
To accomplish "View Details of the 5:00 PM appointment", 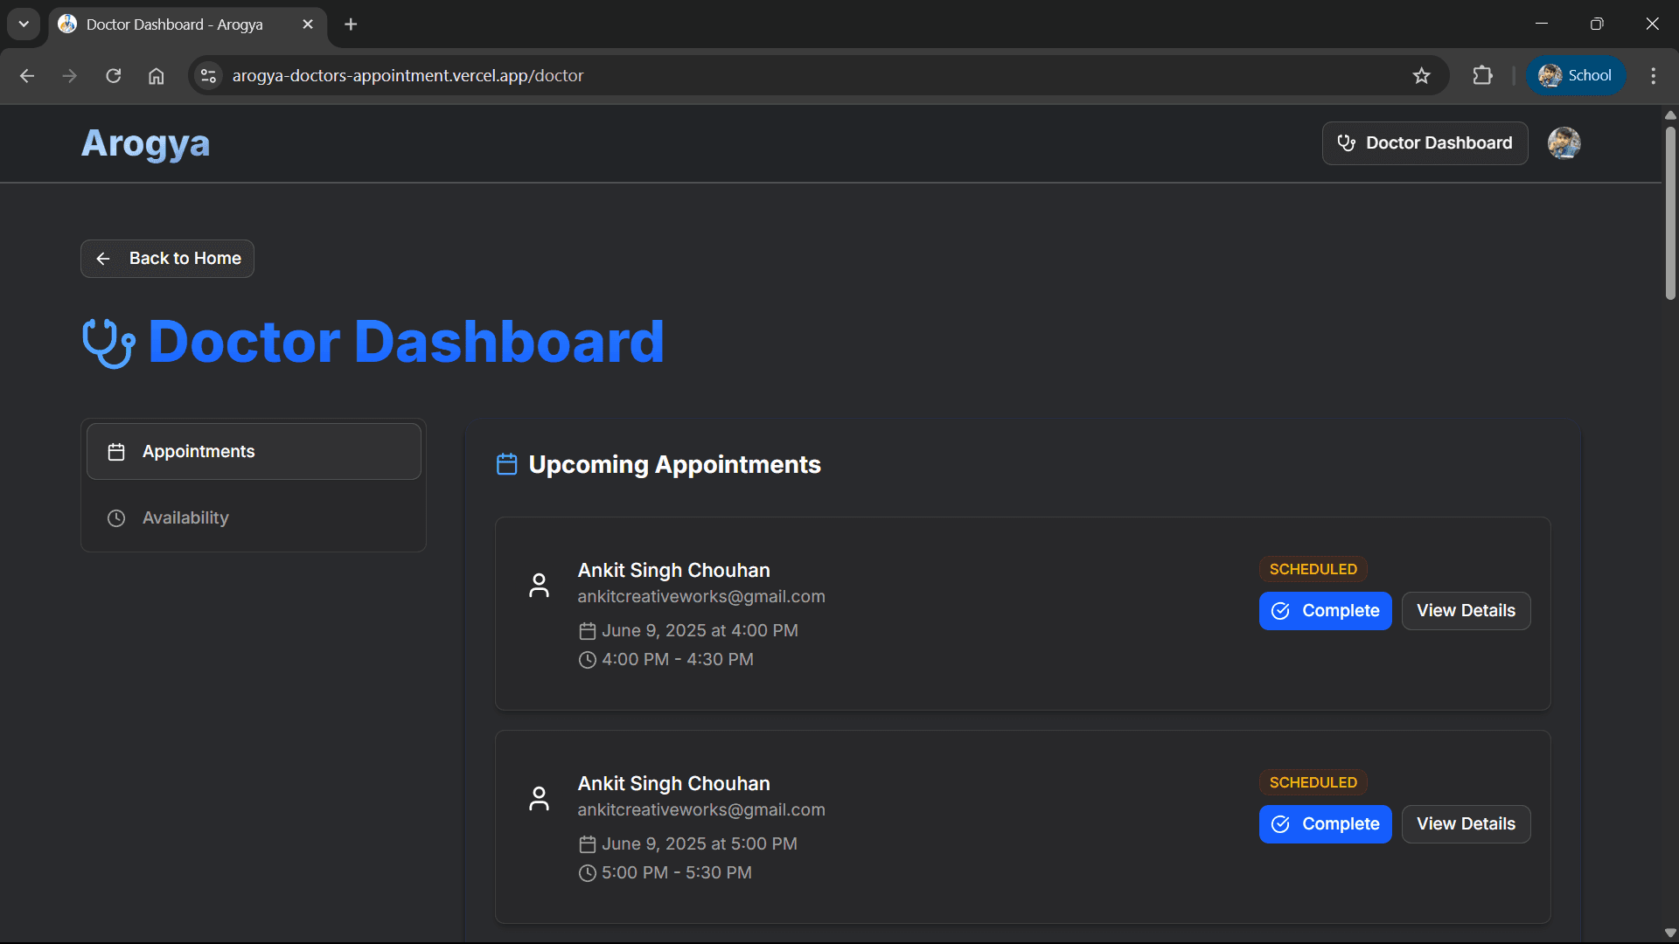I will coord(1466,824).
